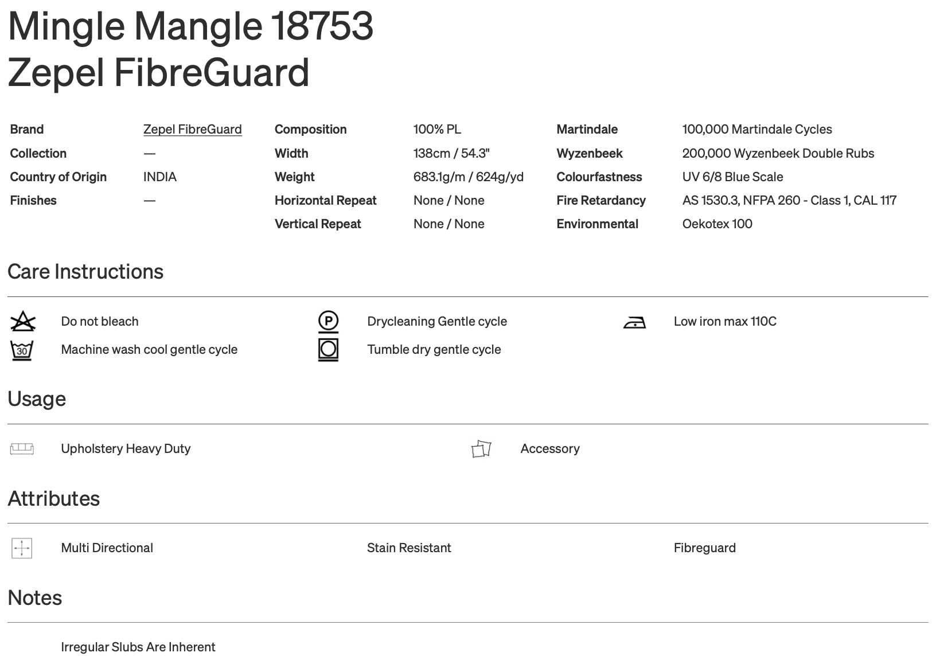Click the multi directional arrows icon
This screenshot has height=672, width=936.
[22, 548]
